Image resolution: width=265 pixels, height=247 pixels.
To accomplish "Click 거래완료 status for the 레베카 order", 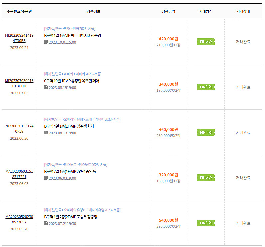I will (x=243, y=87).
